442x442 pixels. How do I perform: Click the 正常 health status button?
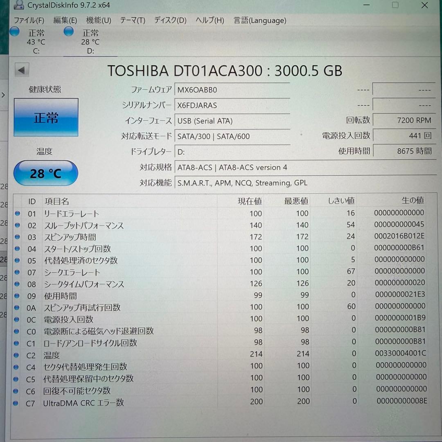[x=46, y=117]
